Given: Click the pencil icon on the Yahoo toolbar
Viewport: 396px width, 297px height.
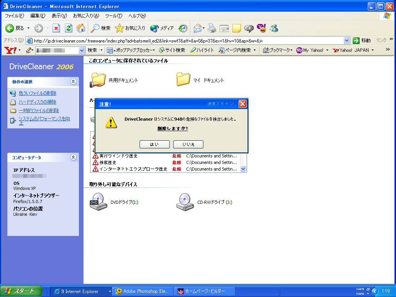Looking at the screenshot, I should [29, 50].
